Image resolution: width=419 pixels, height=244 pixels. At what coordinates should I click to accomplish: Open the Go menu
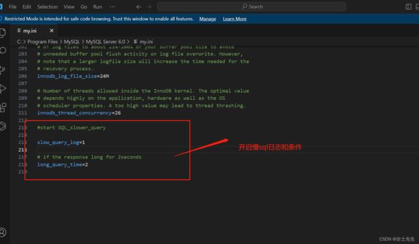point(84,6)
